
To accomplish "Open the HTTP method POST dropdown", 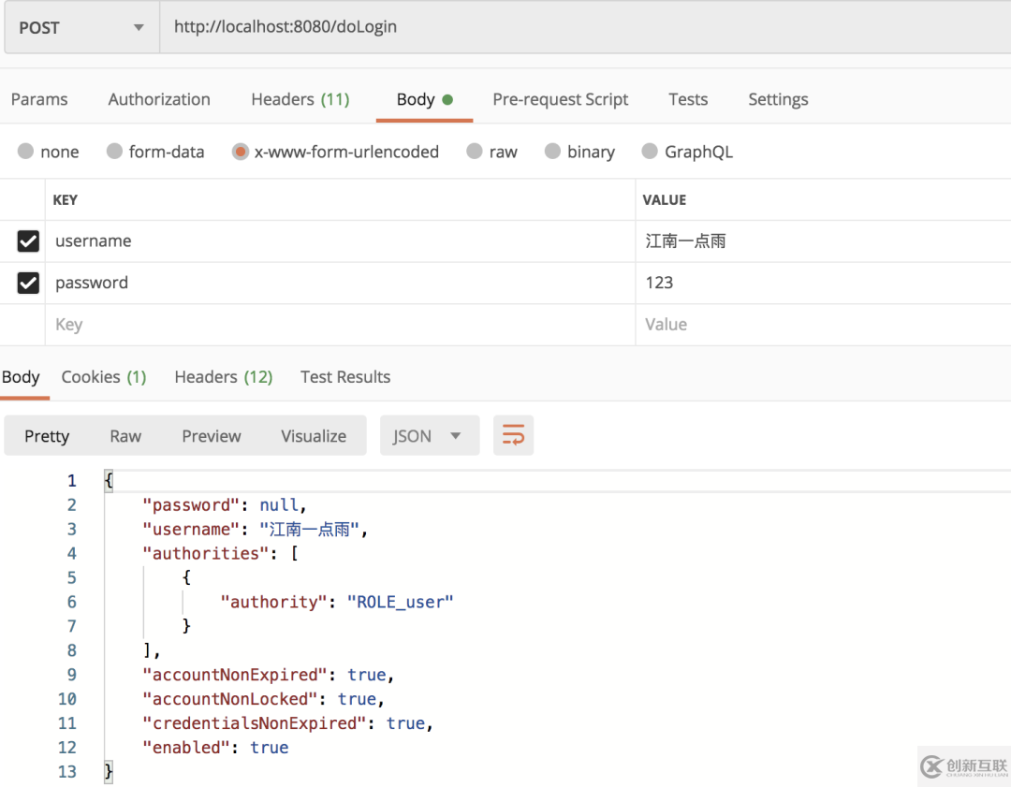I will coord(81,28).
